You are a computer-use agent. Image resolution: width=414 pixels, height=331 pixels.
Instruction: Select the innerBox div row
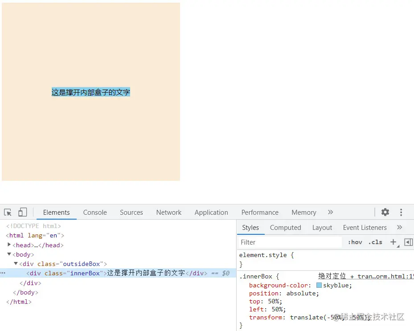[x=118, y=273]
